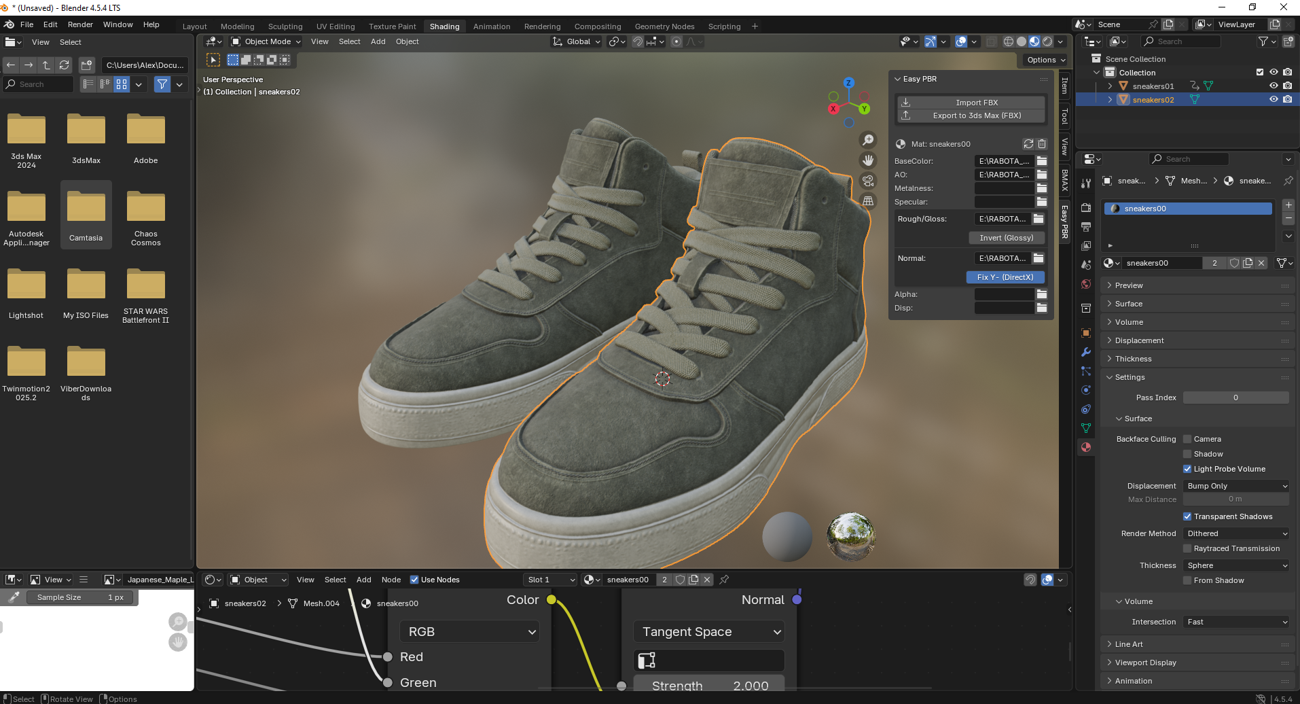Uncheck Use Nodes checkbox
The width and height of the screenshot is (1300, 704).
coord(414,580)
